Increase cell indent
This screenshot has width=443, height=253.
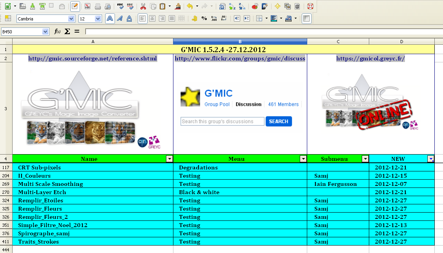tap(247, 19)
